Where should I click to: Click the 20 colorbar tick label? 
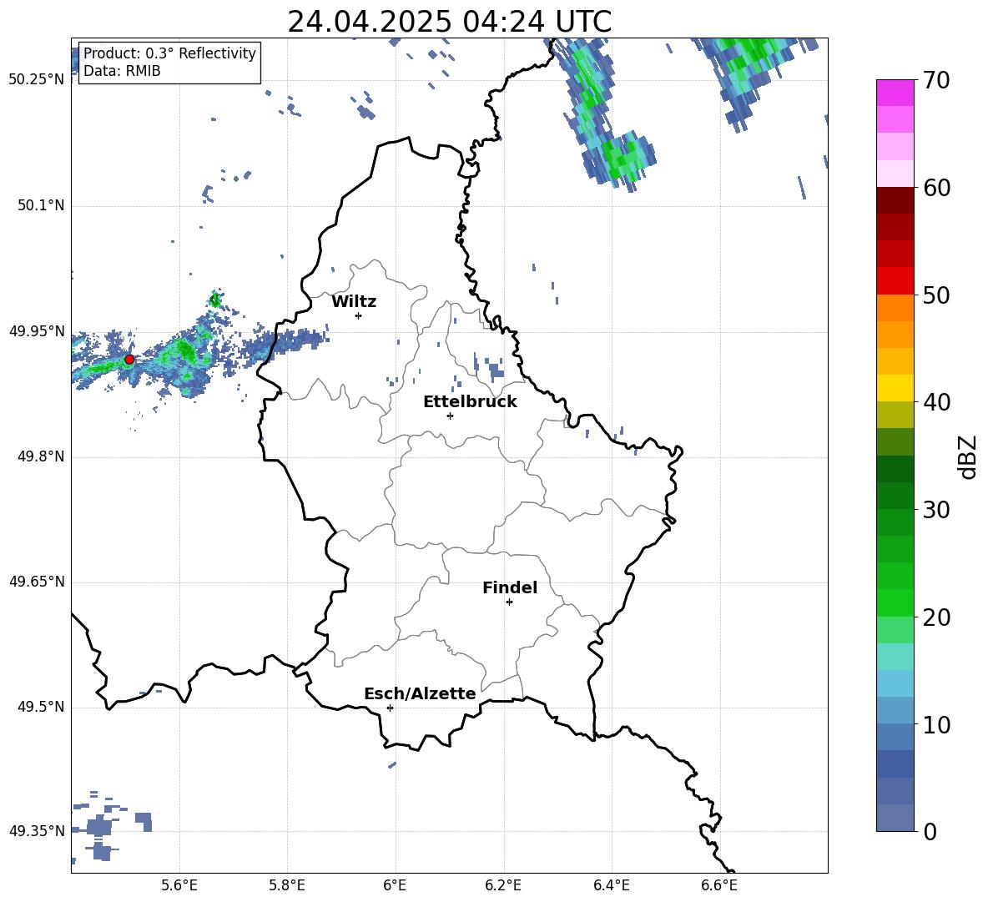[935, 617]
